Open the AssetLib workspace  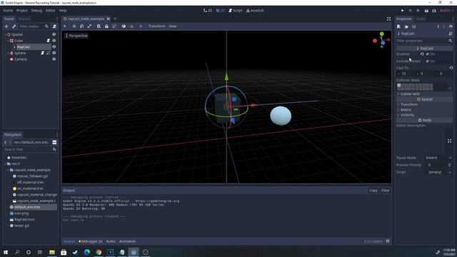[x=255, y=11]
